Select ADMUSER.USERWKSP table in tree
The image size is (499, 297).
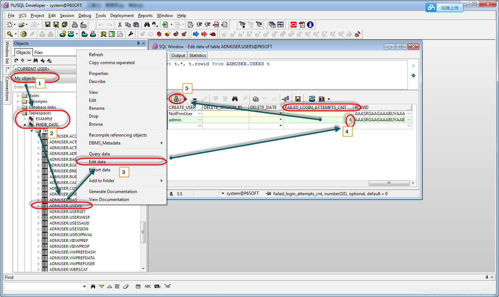click(69, 217)
